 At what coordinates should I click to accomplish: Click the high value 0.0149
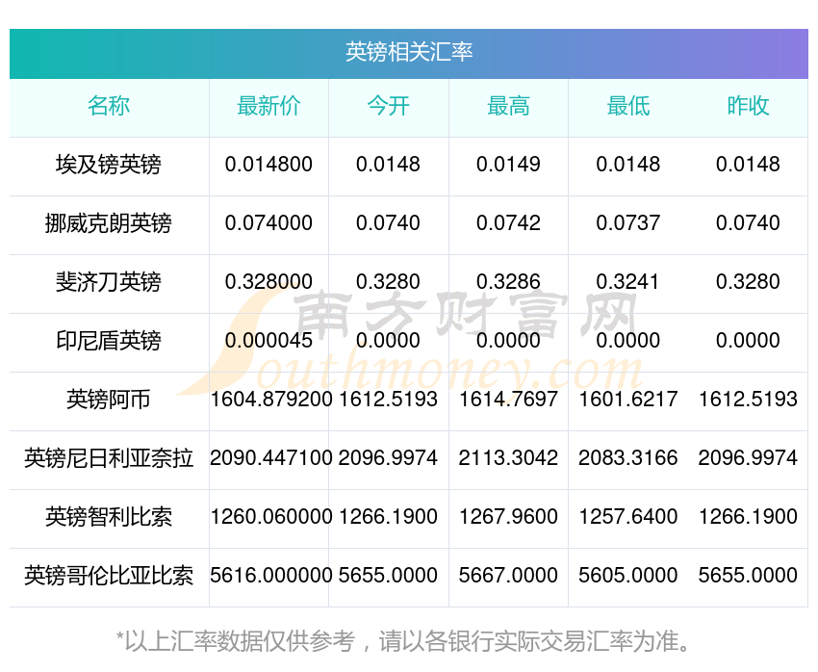(508, 165)
